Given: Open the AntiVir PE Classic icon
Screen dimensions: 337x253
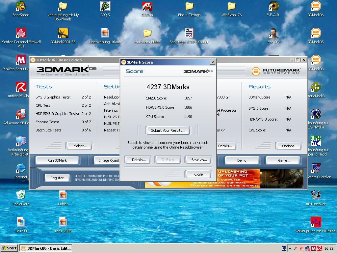Looking at the screenshot, I should click(x=21, y=87).
